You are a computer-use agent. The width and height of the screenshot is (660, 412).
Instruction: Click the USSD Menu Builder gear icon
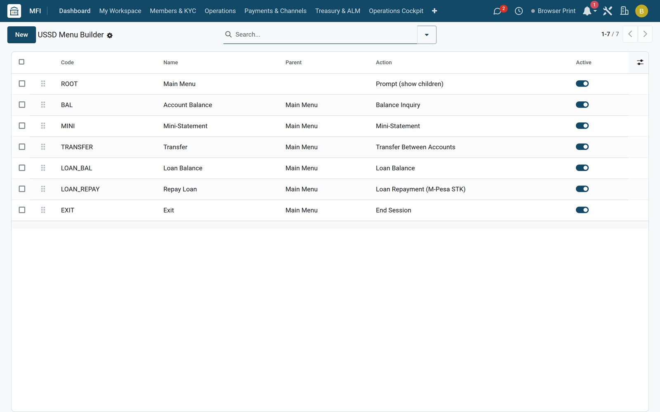110,35
